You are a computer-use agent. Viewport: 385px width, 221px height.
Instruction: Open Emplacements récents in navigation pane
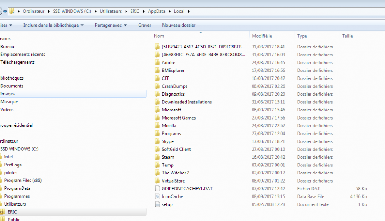[23, 54]
